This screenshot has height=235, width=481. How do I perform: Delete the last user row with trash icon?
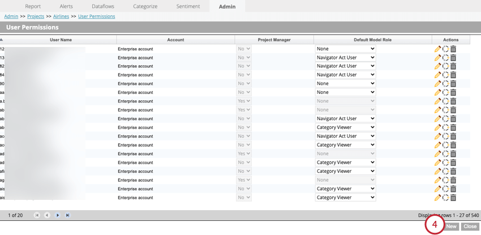coord(453,198)
